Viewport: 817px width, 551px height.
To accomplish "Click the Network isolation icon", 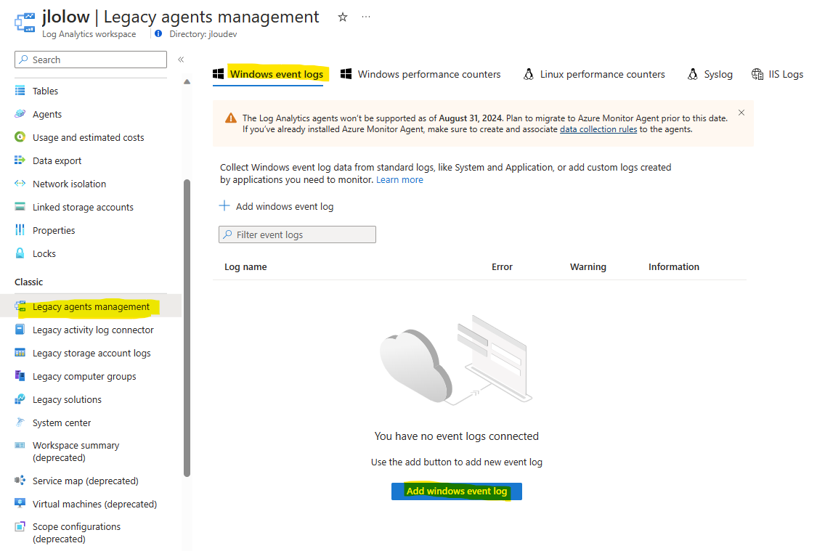I will [20, 184].
